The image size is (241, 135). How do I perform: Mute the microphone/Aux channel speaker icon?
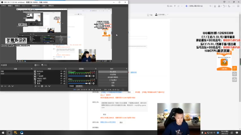coord(90,76)
